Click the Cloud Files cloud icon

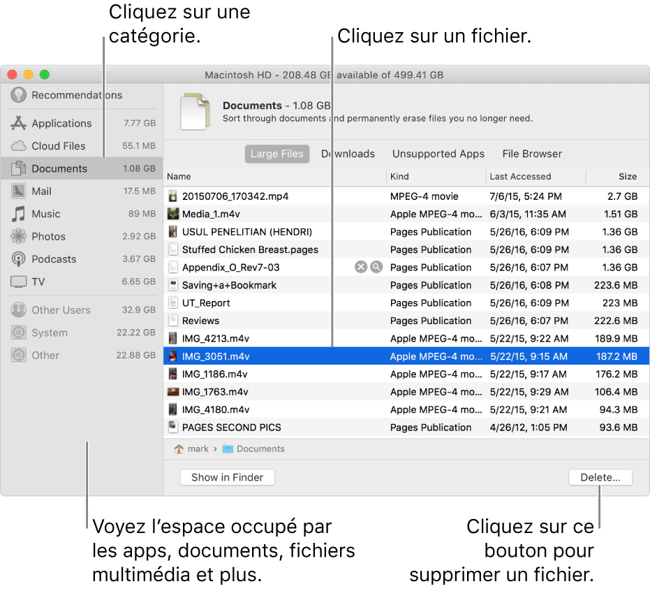click(x=18, y=146)
